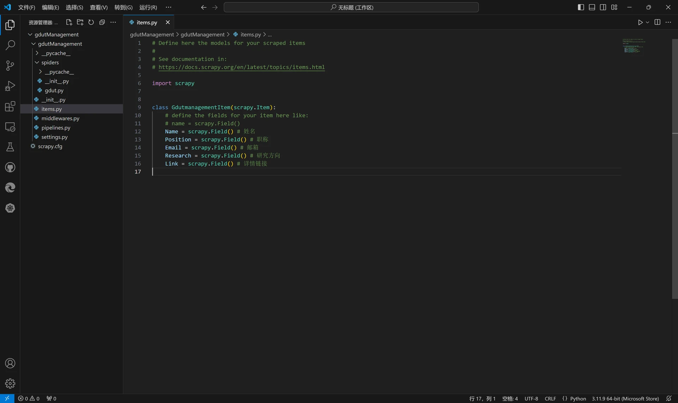Open the GitHub view in activity bar
The width and height of the screenshot is (678, 403).
click(10, 167)
